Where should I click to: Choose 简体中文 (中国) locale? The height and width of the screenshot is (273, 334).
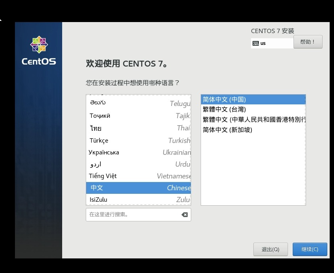(253, 99)
